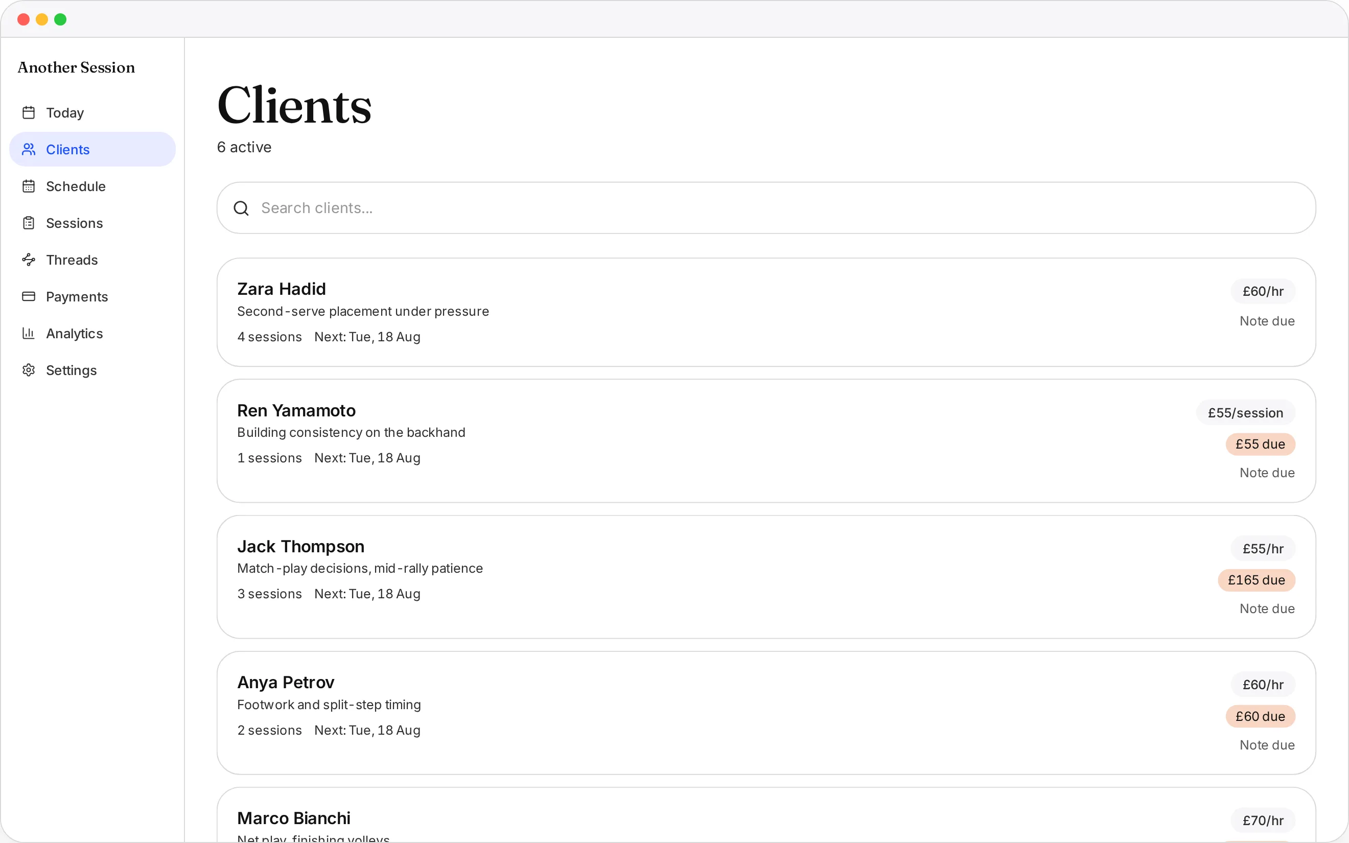Click the £55 due badge
1349x843 pixels.
click(1260, 444)
